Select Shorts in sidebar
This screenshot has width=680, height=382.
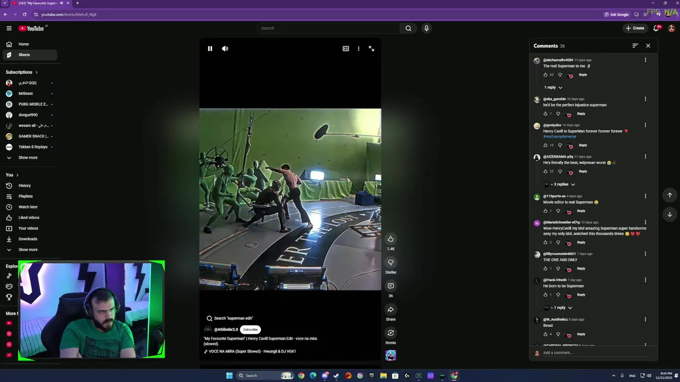click(30, 55)
